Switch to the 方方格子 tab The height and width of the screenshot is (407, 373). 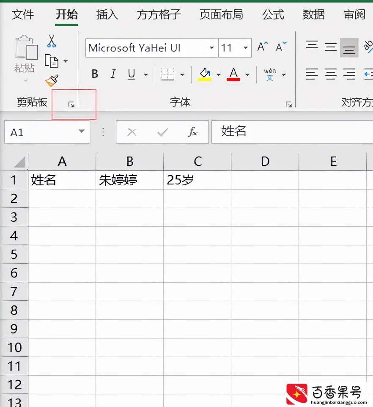(159, 14)
